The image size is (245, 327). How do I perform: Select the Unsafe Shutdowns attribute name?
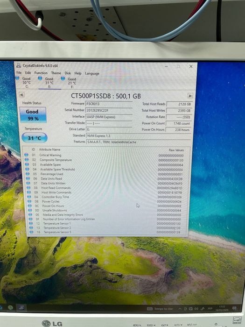click(x=55, y=210)
